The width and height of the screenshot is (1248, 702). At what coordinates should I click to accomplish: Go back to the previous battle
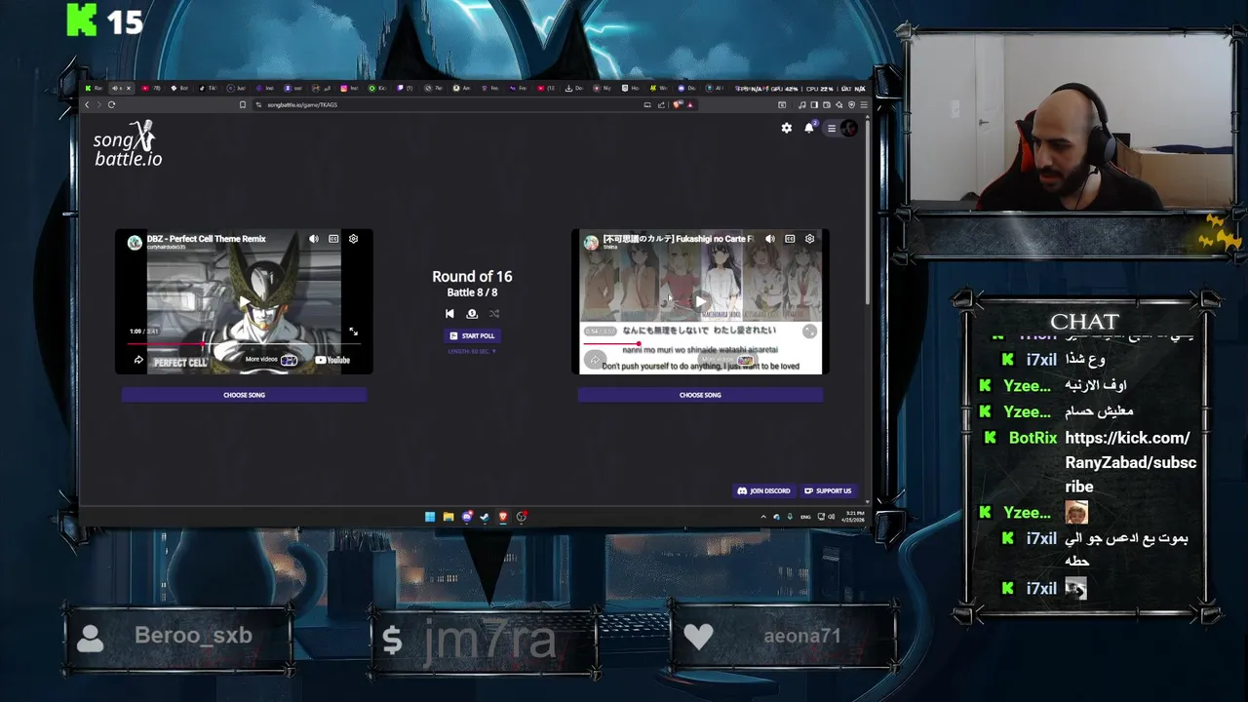pos(449,314)
